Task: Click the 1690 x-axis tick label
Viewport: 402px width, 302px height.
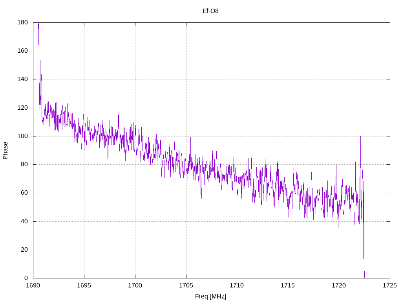Action: [33, 285]
